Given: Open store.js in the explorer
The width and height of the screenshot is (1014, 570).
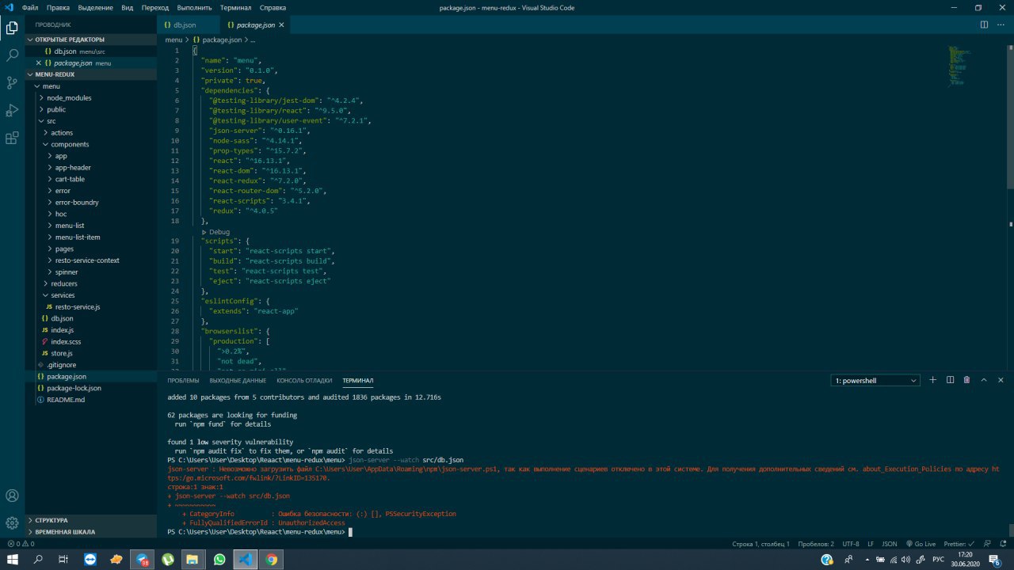Looking at the screenshot, I should (x=91, y=353).
